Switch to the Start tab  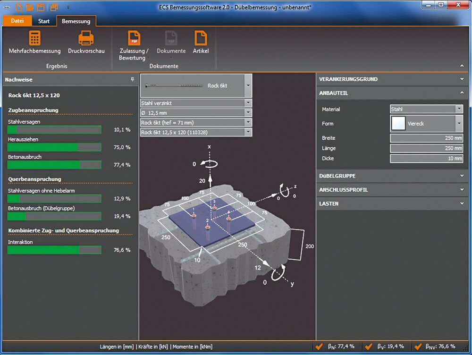(43, 21)
